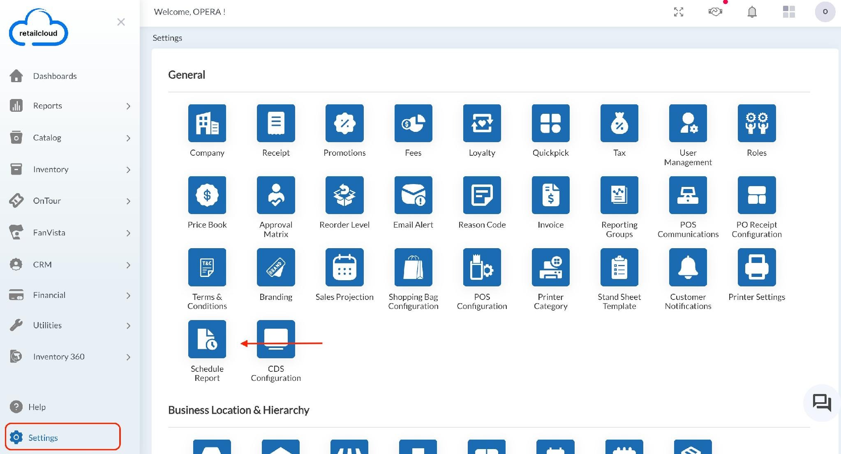Expand the Inventory 360 submenu chevron
The width and height of the screenshot is (841, 454).
128,357
